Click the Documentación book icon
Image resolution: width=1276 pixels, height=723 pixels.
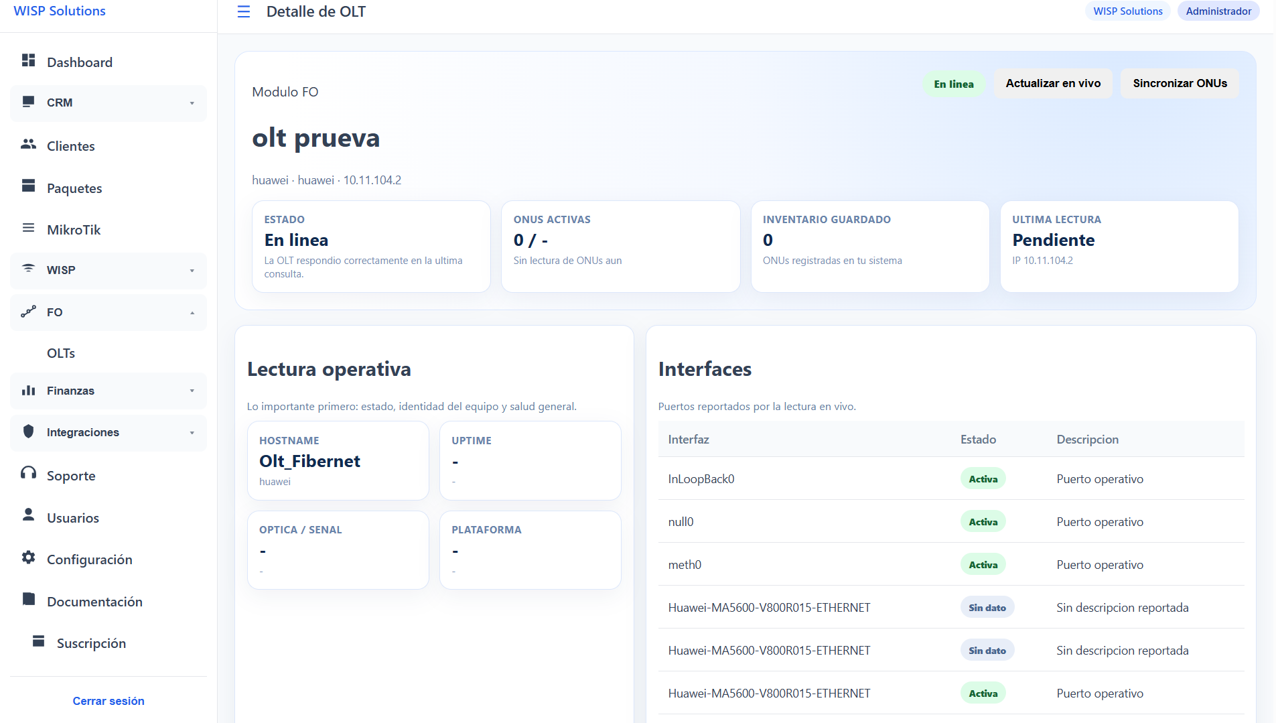click(x=28, y=600)
